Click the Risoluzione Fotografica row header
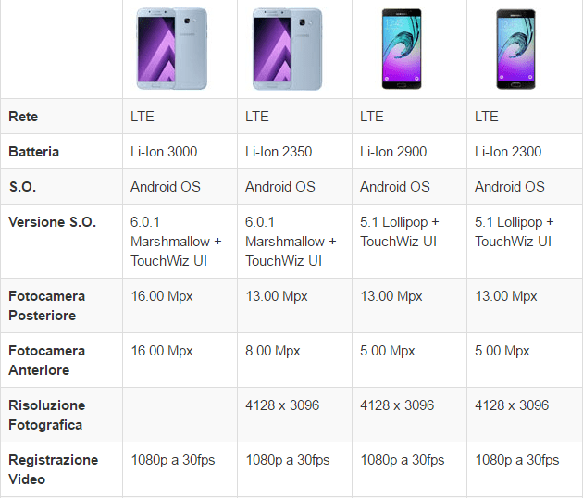 tap(45, 415)
